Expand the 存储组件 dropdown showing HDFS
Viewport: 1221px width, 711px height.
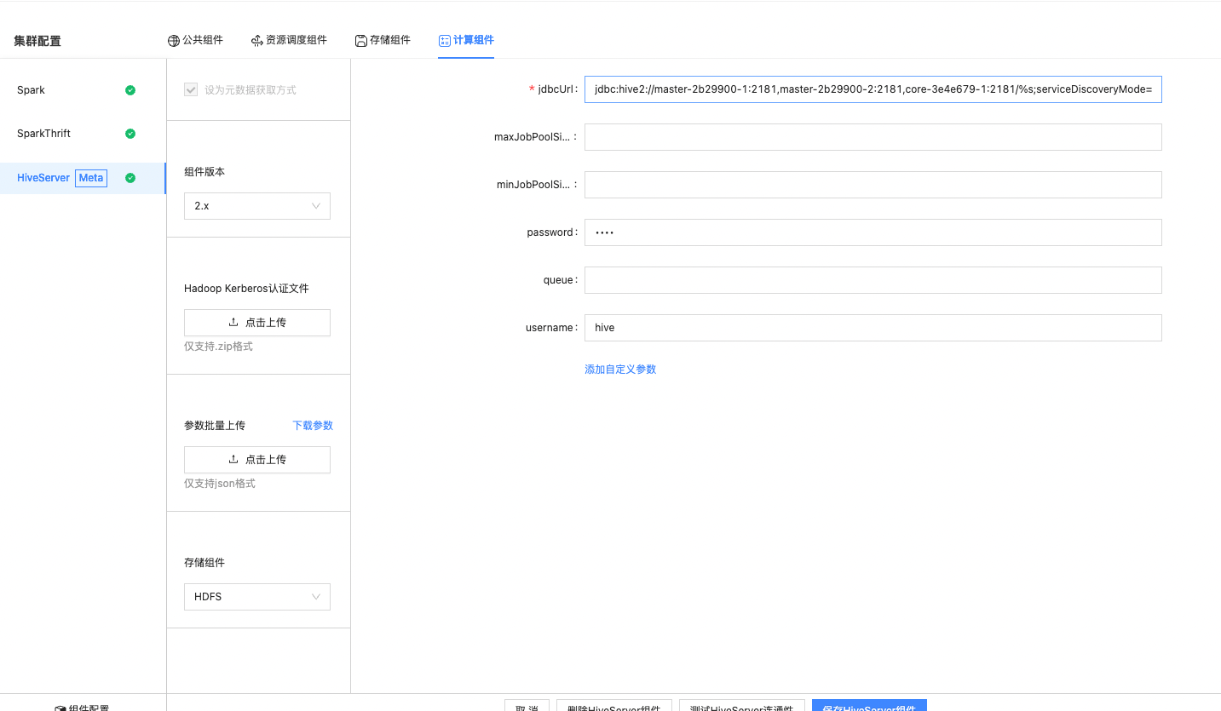click(257, 597)
